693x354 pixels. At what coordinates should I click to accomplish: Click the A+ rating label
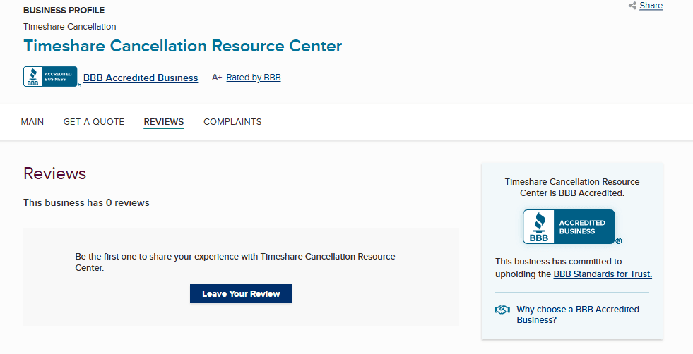click(x=217, y=78)
